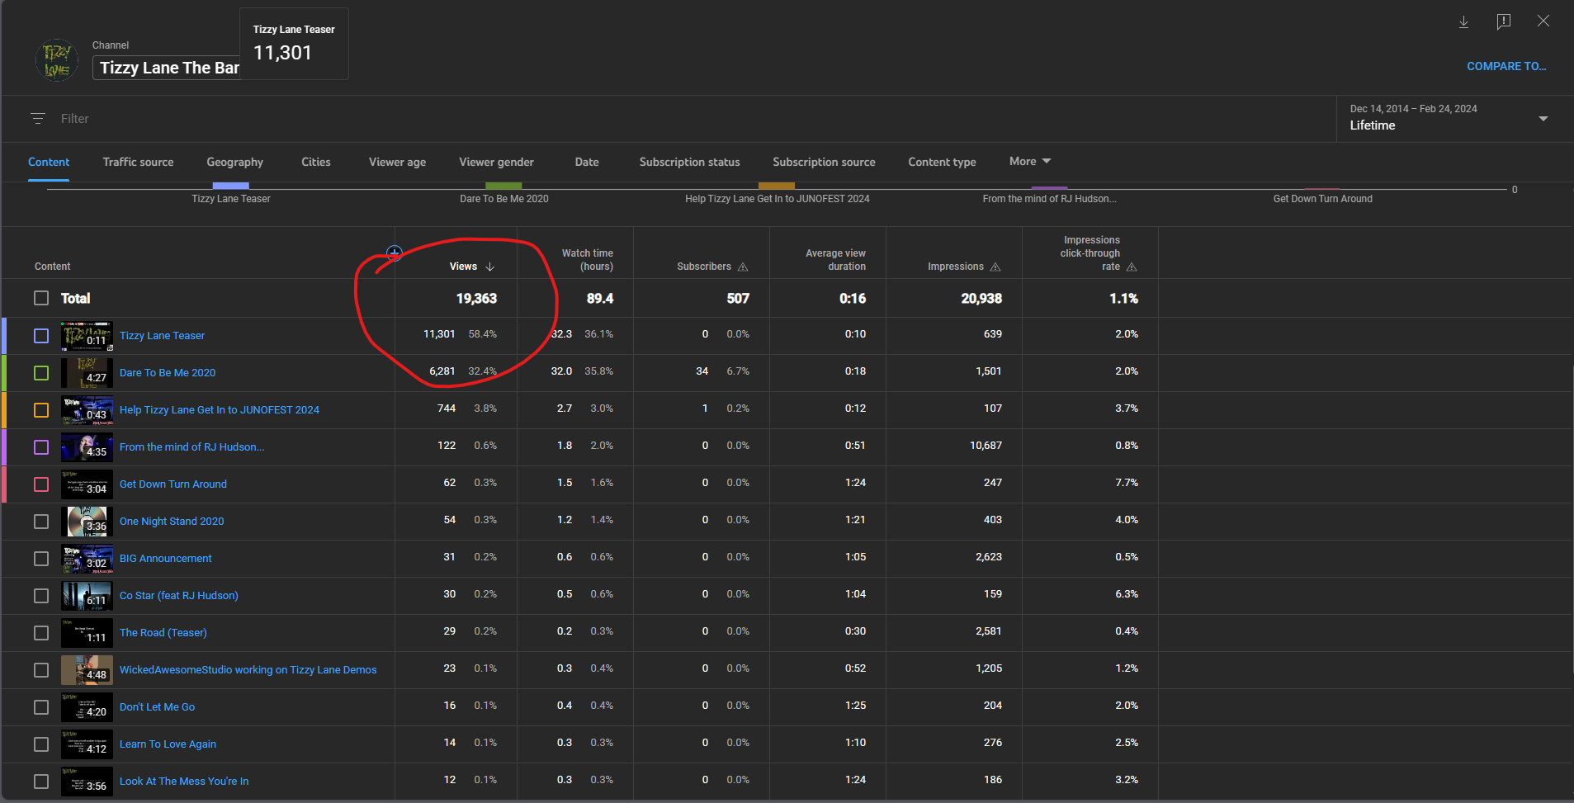Uncheck the Tizzy Lane Teaser checkbox
1574x803 pixels.
coord(41,336)
